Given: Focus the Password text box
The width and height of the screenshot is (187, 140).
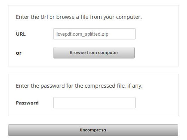Looking at the screenshot, I should [x=94, y=103].
